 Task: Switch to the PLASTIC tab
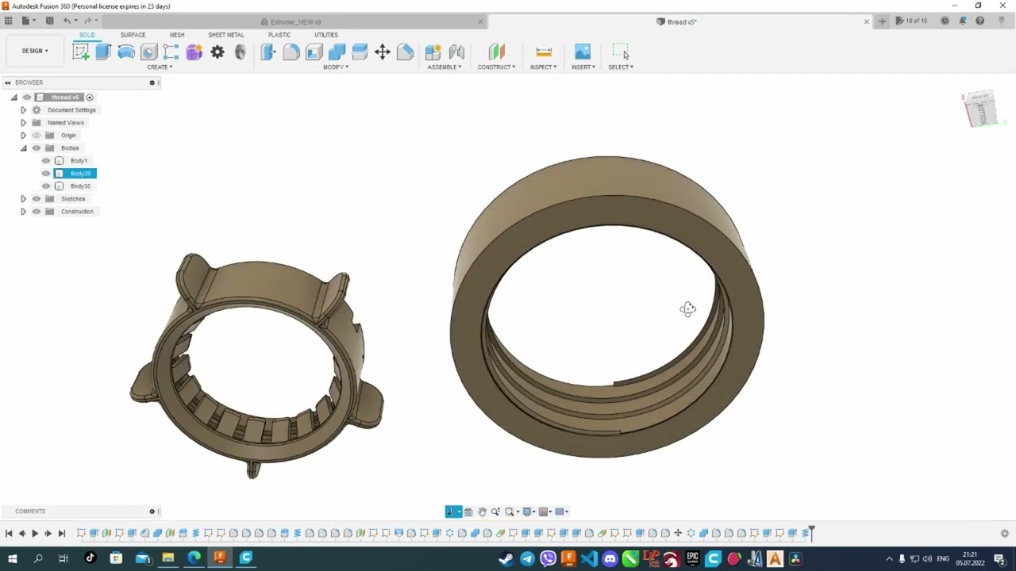coord(279,35)
